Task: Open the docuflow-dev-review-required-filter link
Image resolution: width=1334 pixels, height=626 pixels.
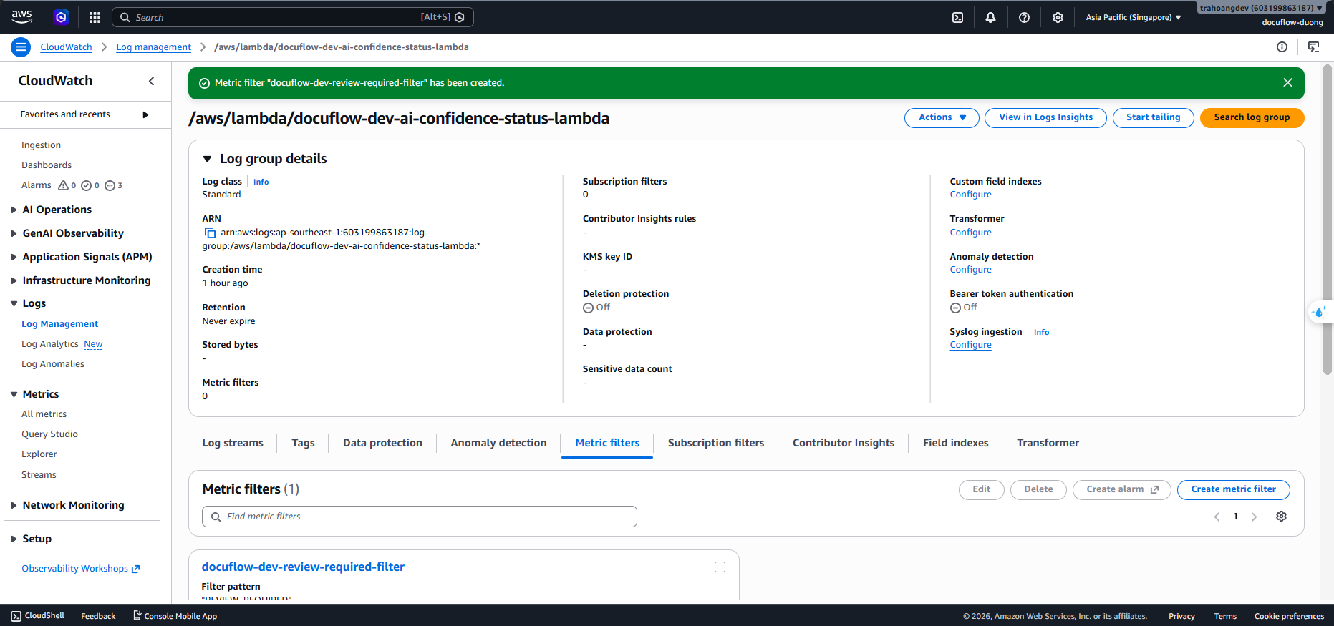Action: pos(303,567)
